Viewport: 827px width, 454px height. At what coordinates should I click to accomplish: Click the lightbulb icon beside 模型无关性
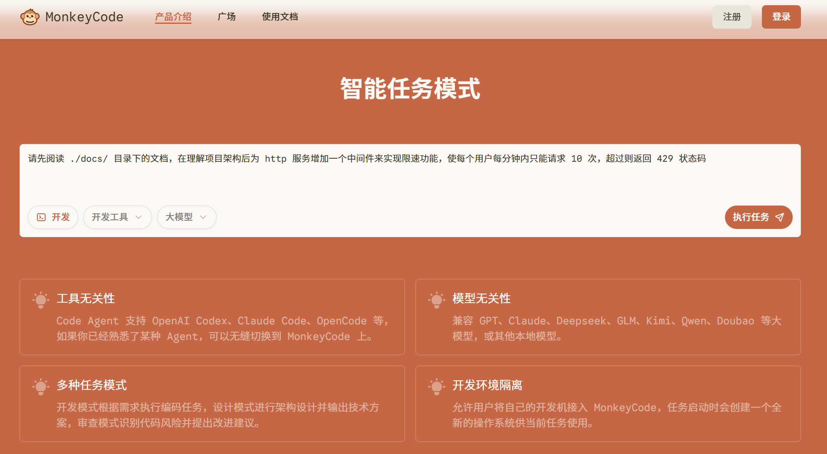pyautogui.click(x=437, y=300)
